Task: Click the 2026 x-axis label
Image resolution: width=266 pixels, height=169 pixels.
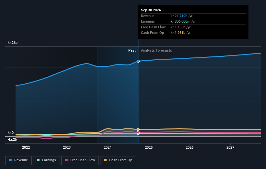Action: pyautogui.click(x=190, y=148)
